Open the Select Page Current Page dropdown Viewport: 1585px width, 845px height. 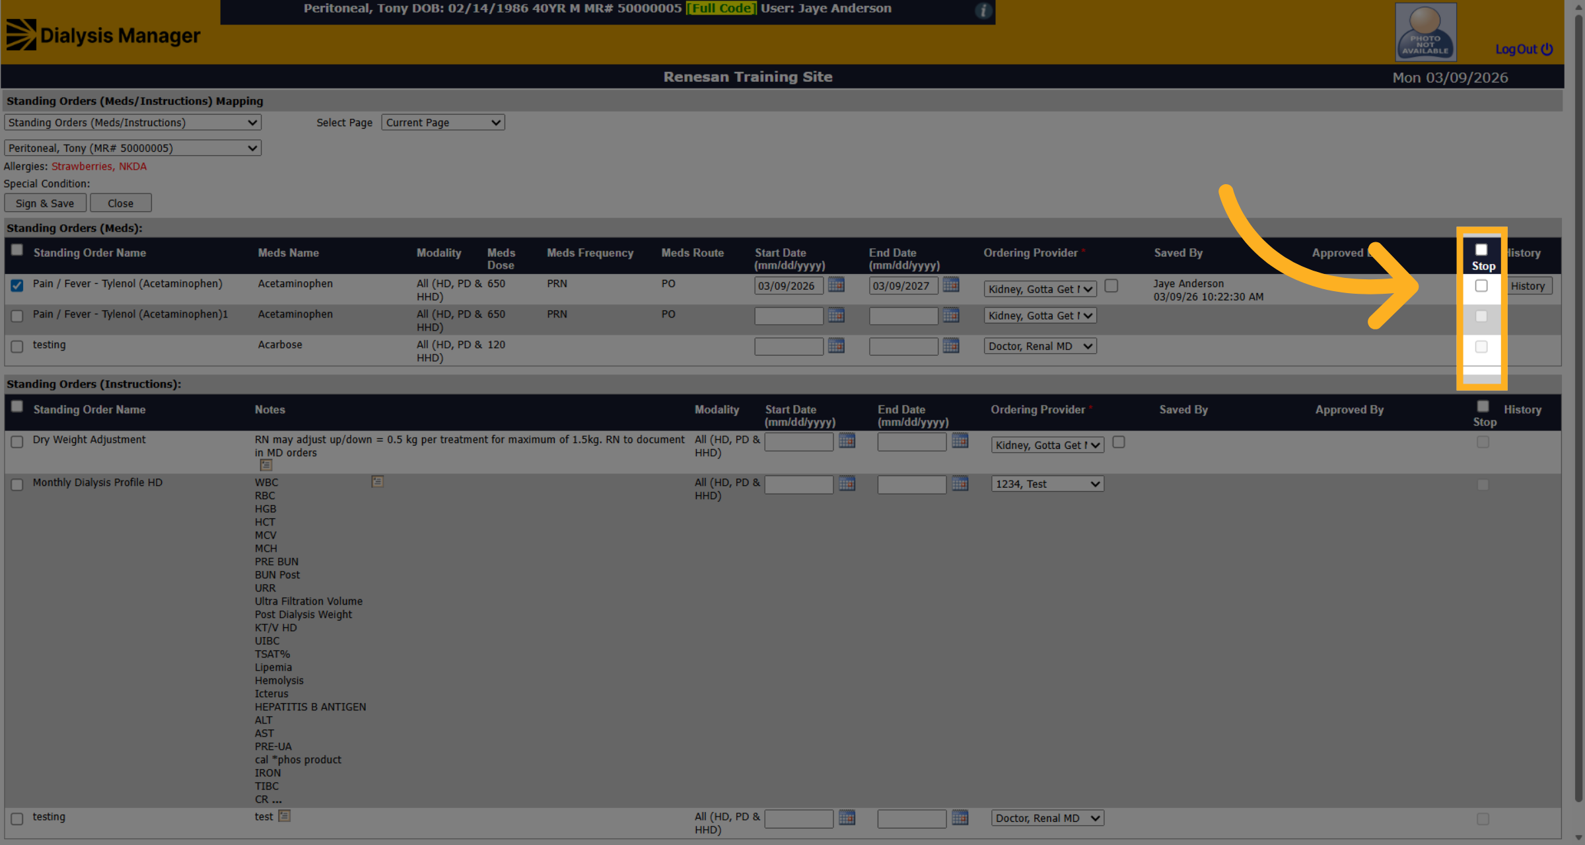click(x=443, y=123)
